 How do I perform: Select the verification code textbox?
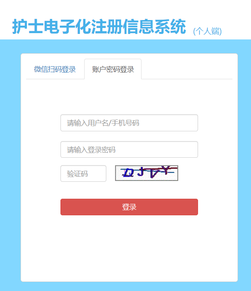83,173
